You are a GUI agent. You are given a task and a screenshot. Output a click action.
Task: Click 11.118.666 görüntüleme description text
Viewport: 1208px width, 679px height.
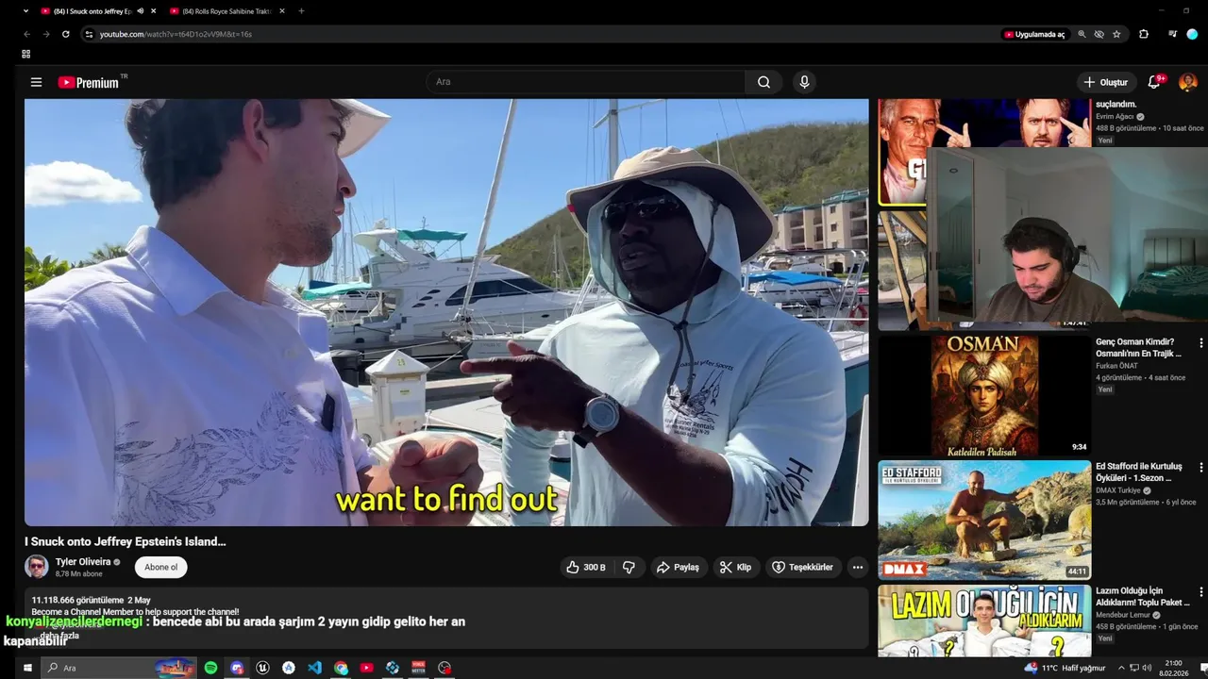coord(77,600)
